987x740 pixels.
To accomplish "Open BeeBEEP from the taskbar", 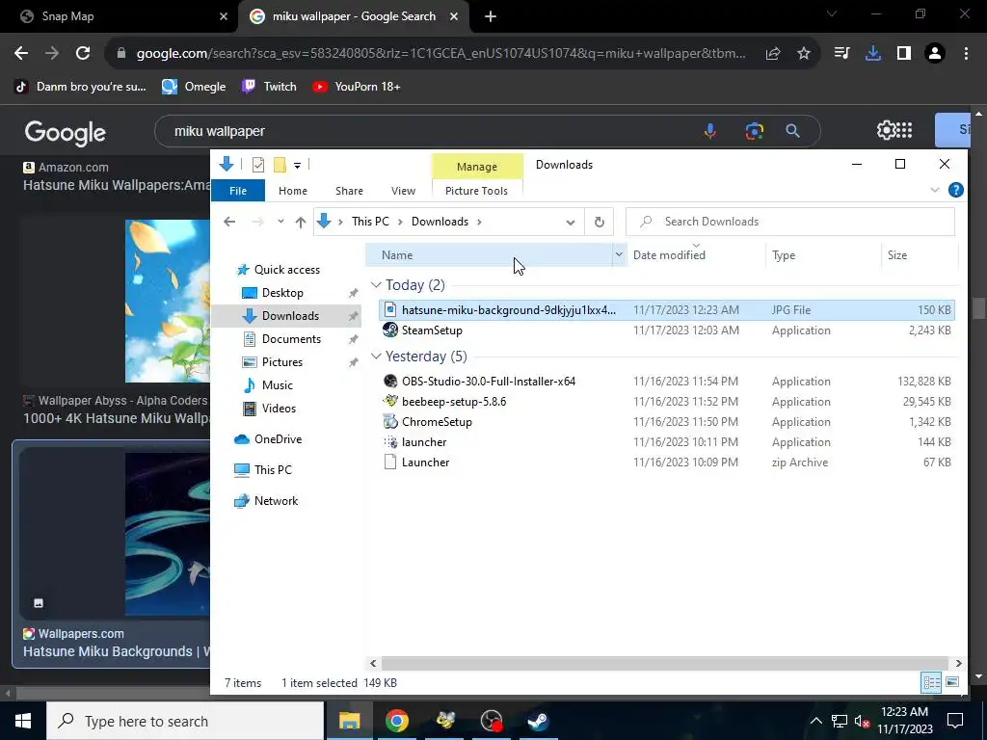I will 445,721.
